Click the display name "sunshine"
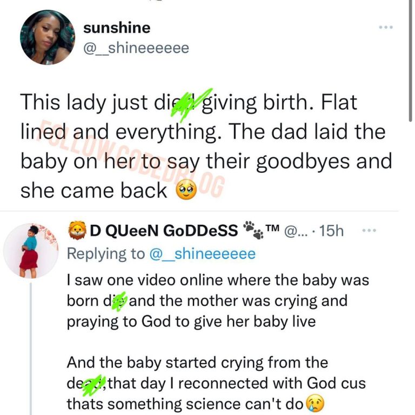This screenshot has width=415, height=415. coord(117,28)
